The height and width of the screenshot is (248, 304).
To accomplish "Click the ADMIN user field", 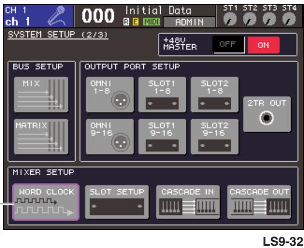I will (x=189, y=22).
